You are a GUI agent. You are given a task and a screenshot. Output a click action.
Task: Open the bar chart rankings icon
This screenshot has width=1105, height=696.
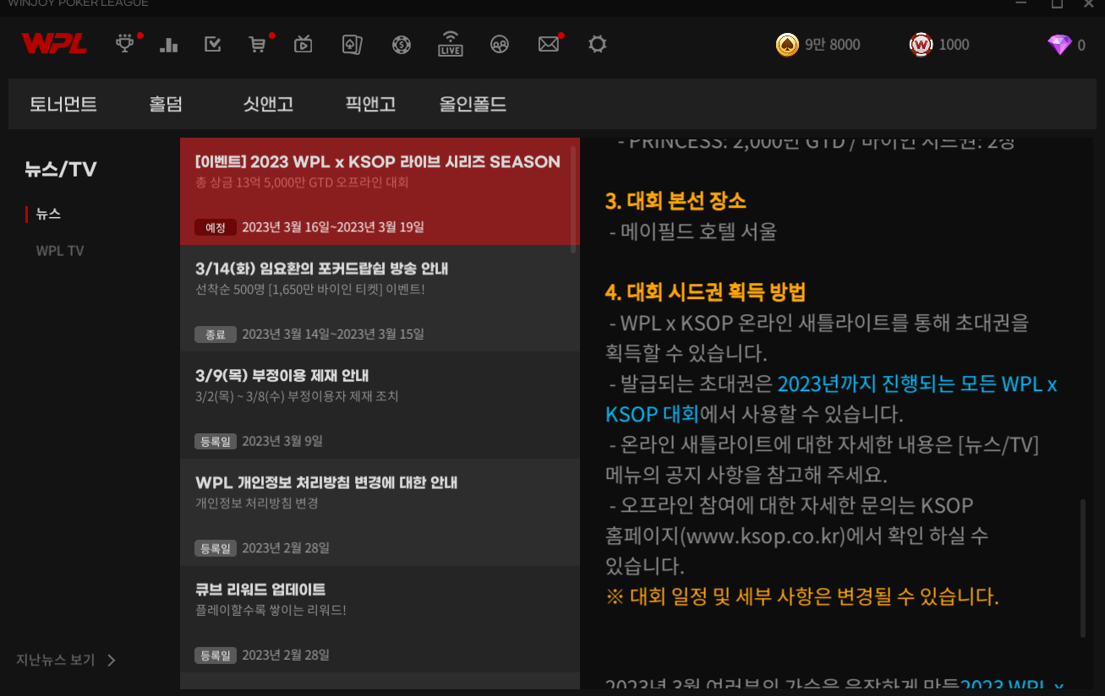[169, 44]
